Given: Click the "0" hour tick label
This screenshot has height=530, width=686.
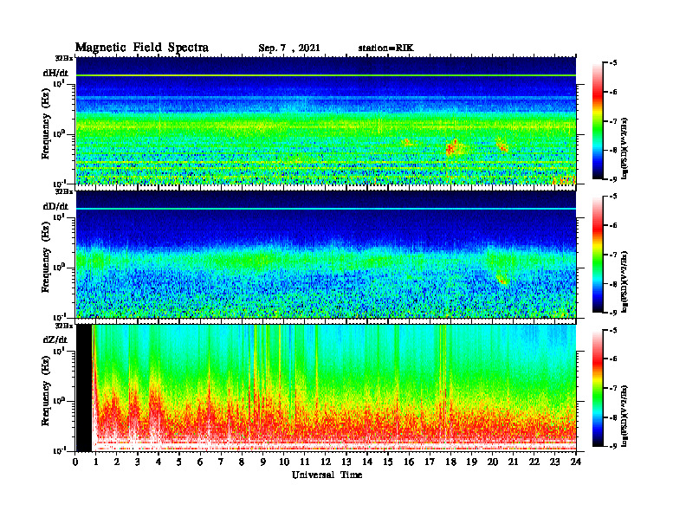Looking at the screenshot, I should (x=75, y=462).
